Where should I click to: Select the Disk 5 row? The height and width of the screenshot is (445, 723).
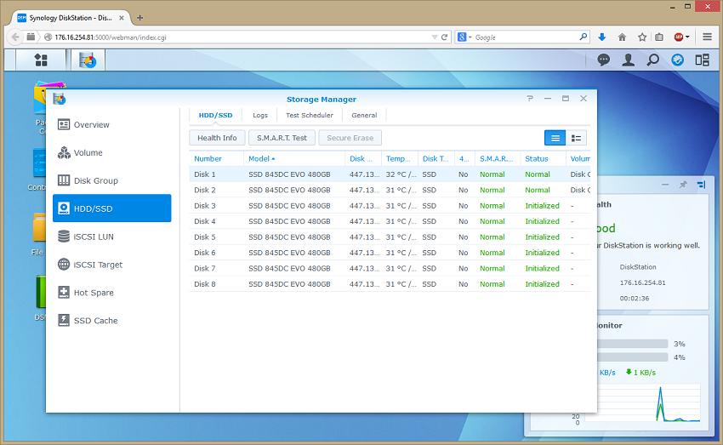(390, 237)
